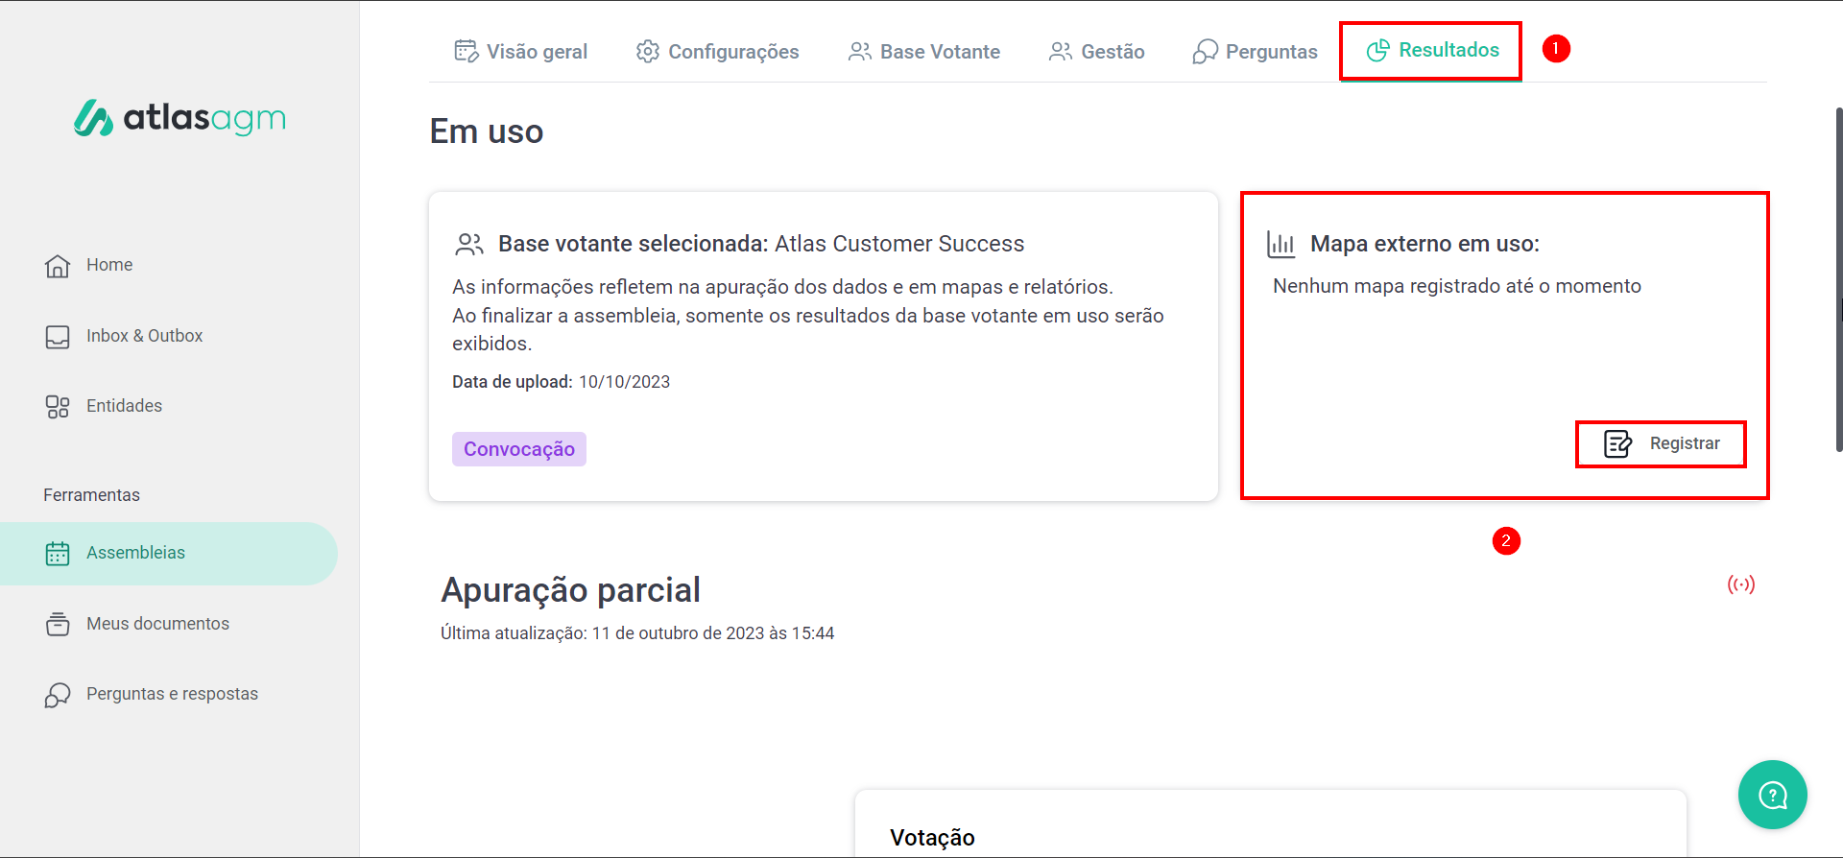Click the Assembleias calendar icon
This screenshot has height=858, width=1843.
[x=58, y=554]
